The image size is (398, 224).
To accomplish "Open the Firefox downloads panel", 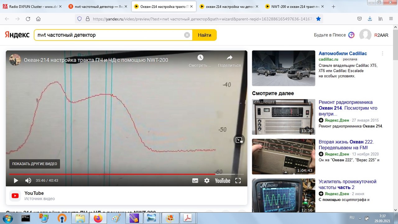I will pos(370,19).
